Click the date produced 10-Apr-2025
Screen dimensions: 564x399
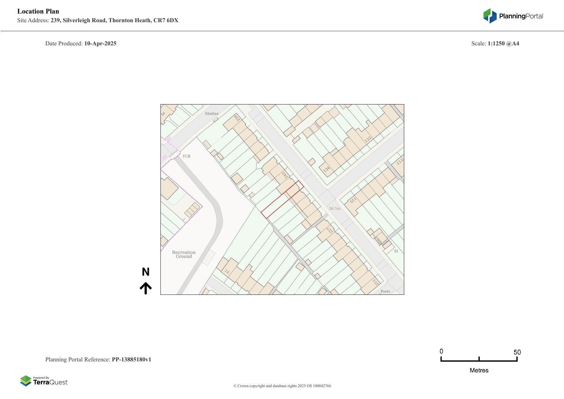click(x=100, y=43)
